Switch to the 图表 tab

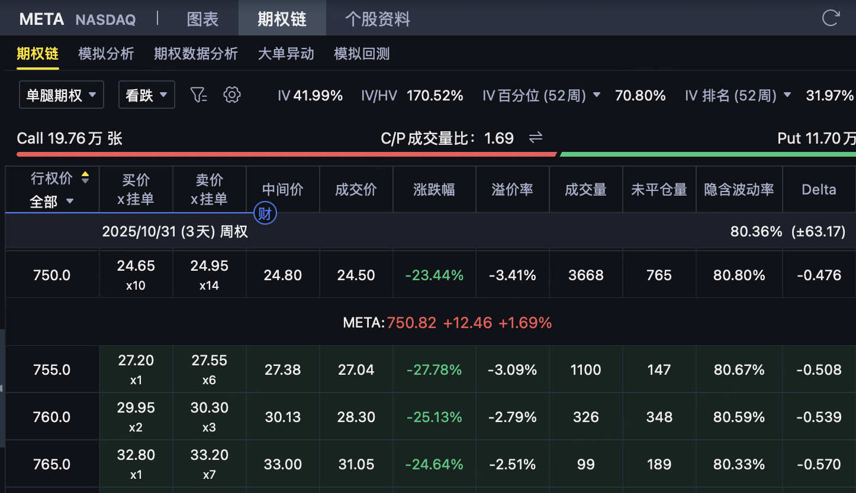pos(202,19)
